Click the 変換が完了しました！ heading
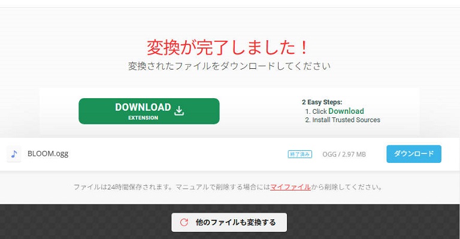The height and width of the screenshot is (239, 460). click(228, 47)
